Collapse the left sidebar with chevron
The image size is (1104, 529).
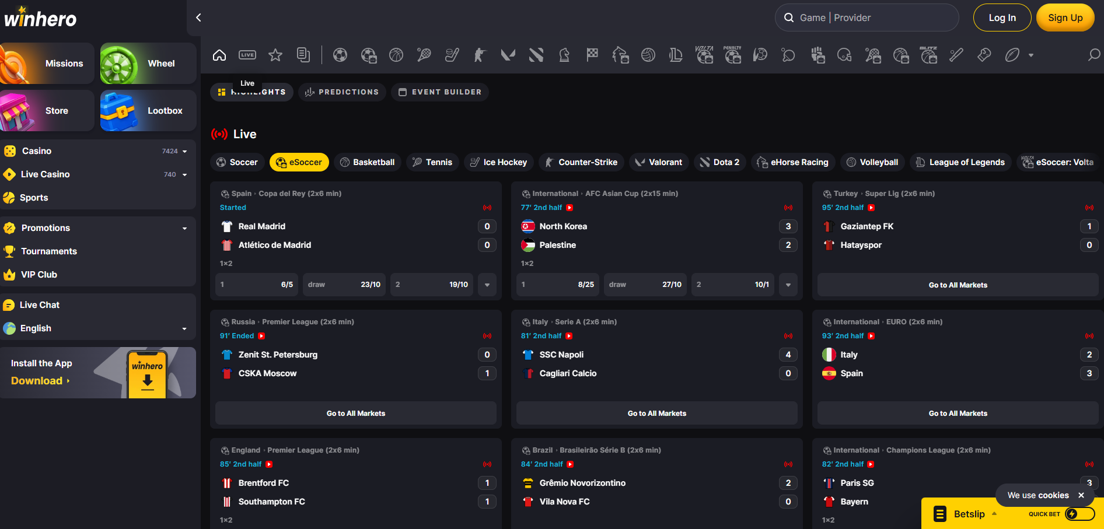(x=198, y=17)
